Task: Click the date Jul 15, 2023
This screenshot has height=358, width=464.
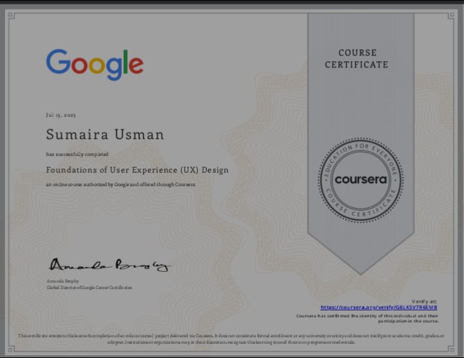Action: point(61,115)
